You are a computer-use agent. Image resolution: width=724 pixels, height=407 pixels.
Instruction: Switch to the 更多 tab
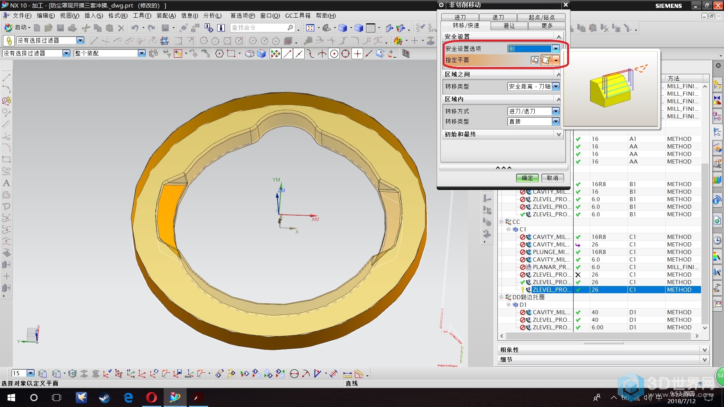pos(547,26)
